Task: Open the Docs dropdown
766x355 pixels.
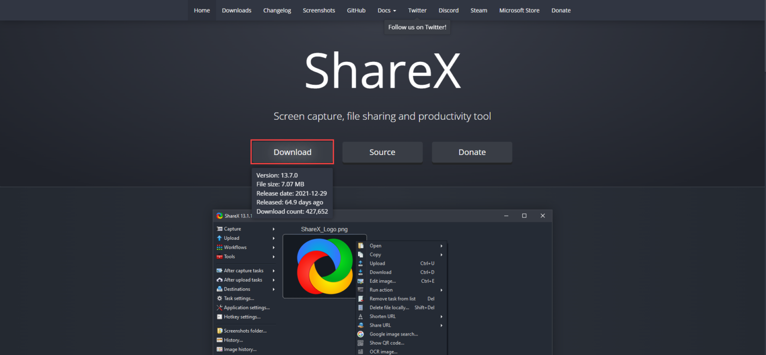Action: 386,10
